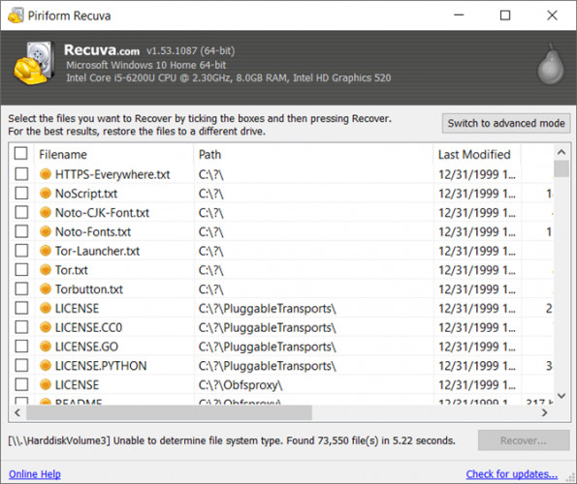Tick the NoScript.txt checkbox

[x=21, y=194]
